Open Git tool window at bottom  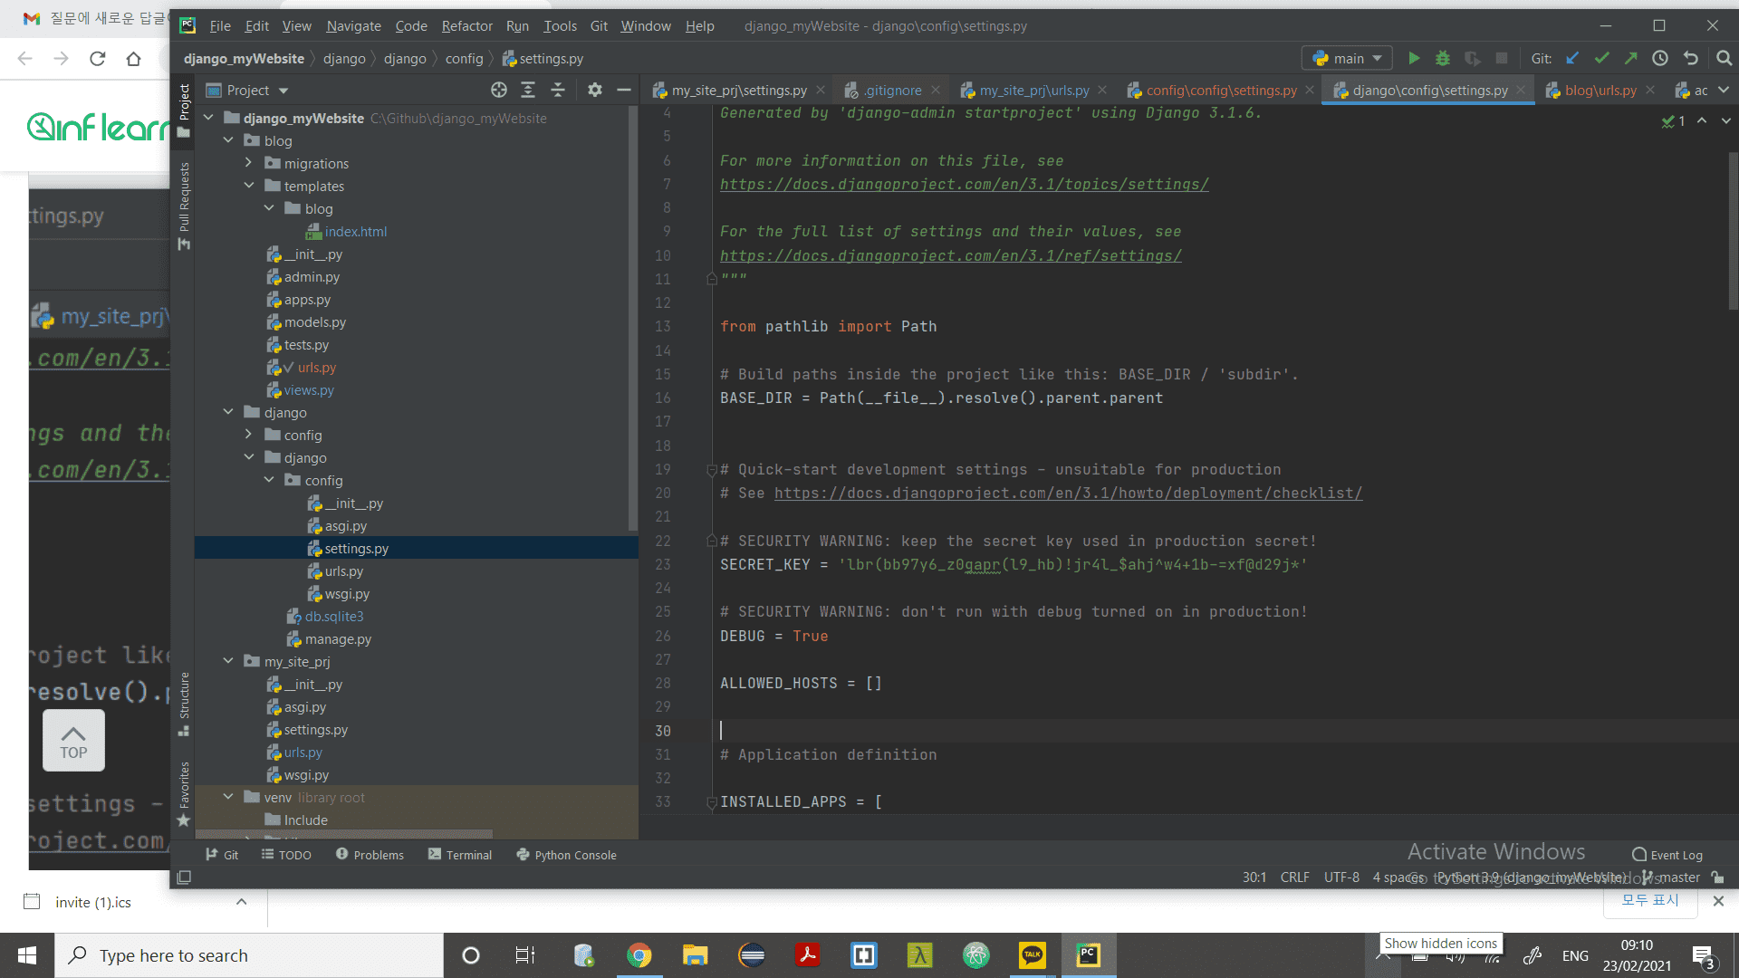click(222, 855)
